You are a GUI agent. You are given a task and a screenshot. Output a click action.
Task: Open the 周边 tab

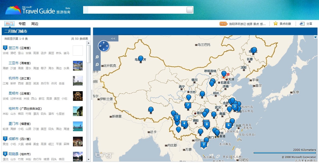click(x=35, y=24)
